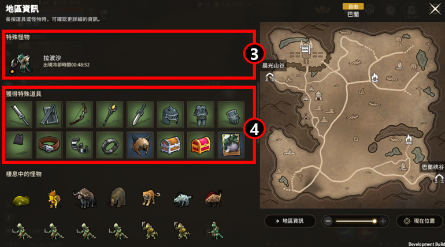Image resolution: width=445 pixels, height=247 pixels.
Task: Select the 巴蘭峽谷 gate on map
Action: tap(439, 178)
